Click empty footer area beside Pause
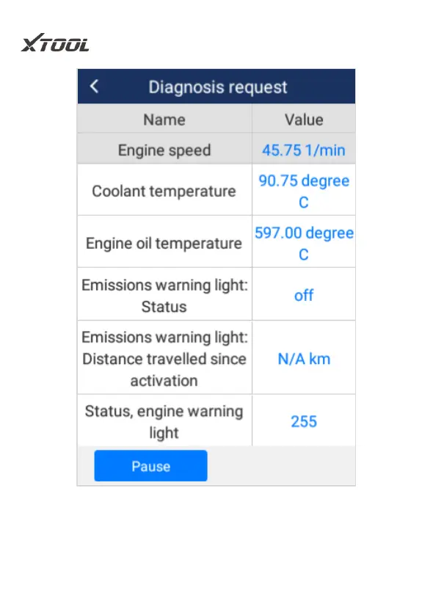The width and height of the screenshot is (433, 612). 281,466
